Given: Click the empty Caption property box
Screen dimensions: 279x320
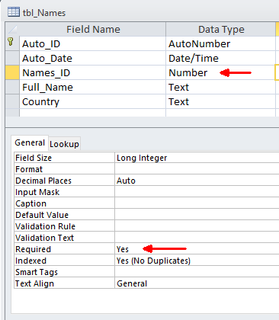Looking at the screenshot, I should pyautogui.click(x=197, y=203).
